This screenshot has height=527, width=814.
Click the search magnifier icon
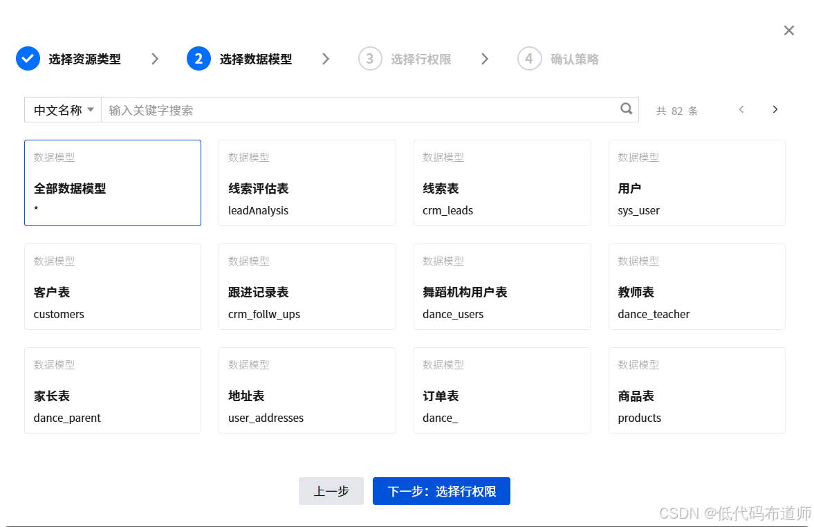[x=626, y=109]
